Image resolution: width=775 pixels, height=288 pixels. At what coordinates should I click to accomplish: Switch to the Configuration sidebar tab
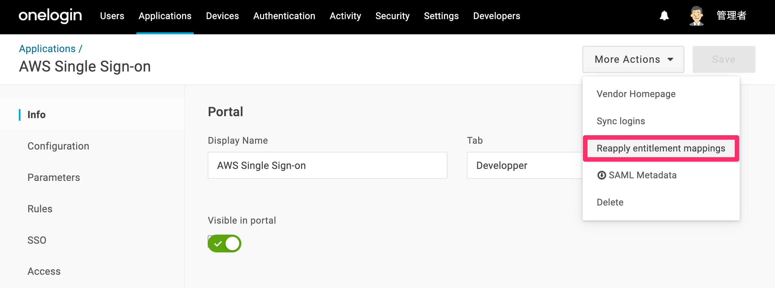pyautogui.click(x=58, y=146)
